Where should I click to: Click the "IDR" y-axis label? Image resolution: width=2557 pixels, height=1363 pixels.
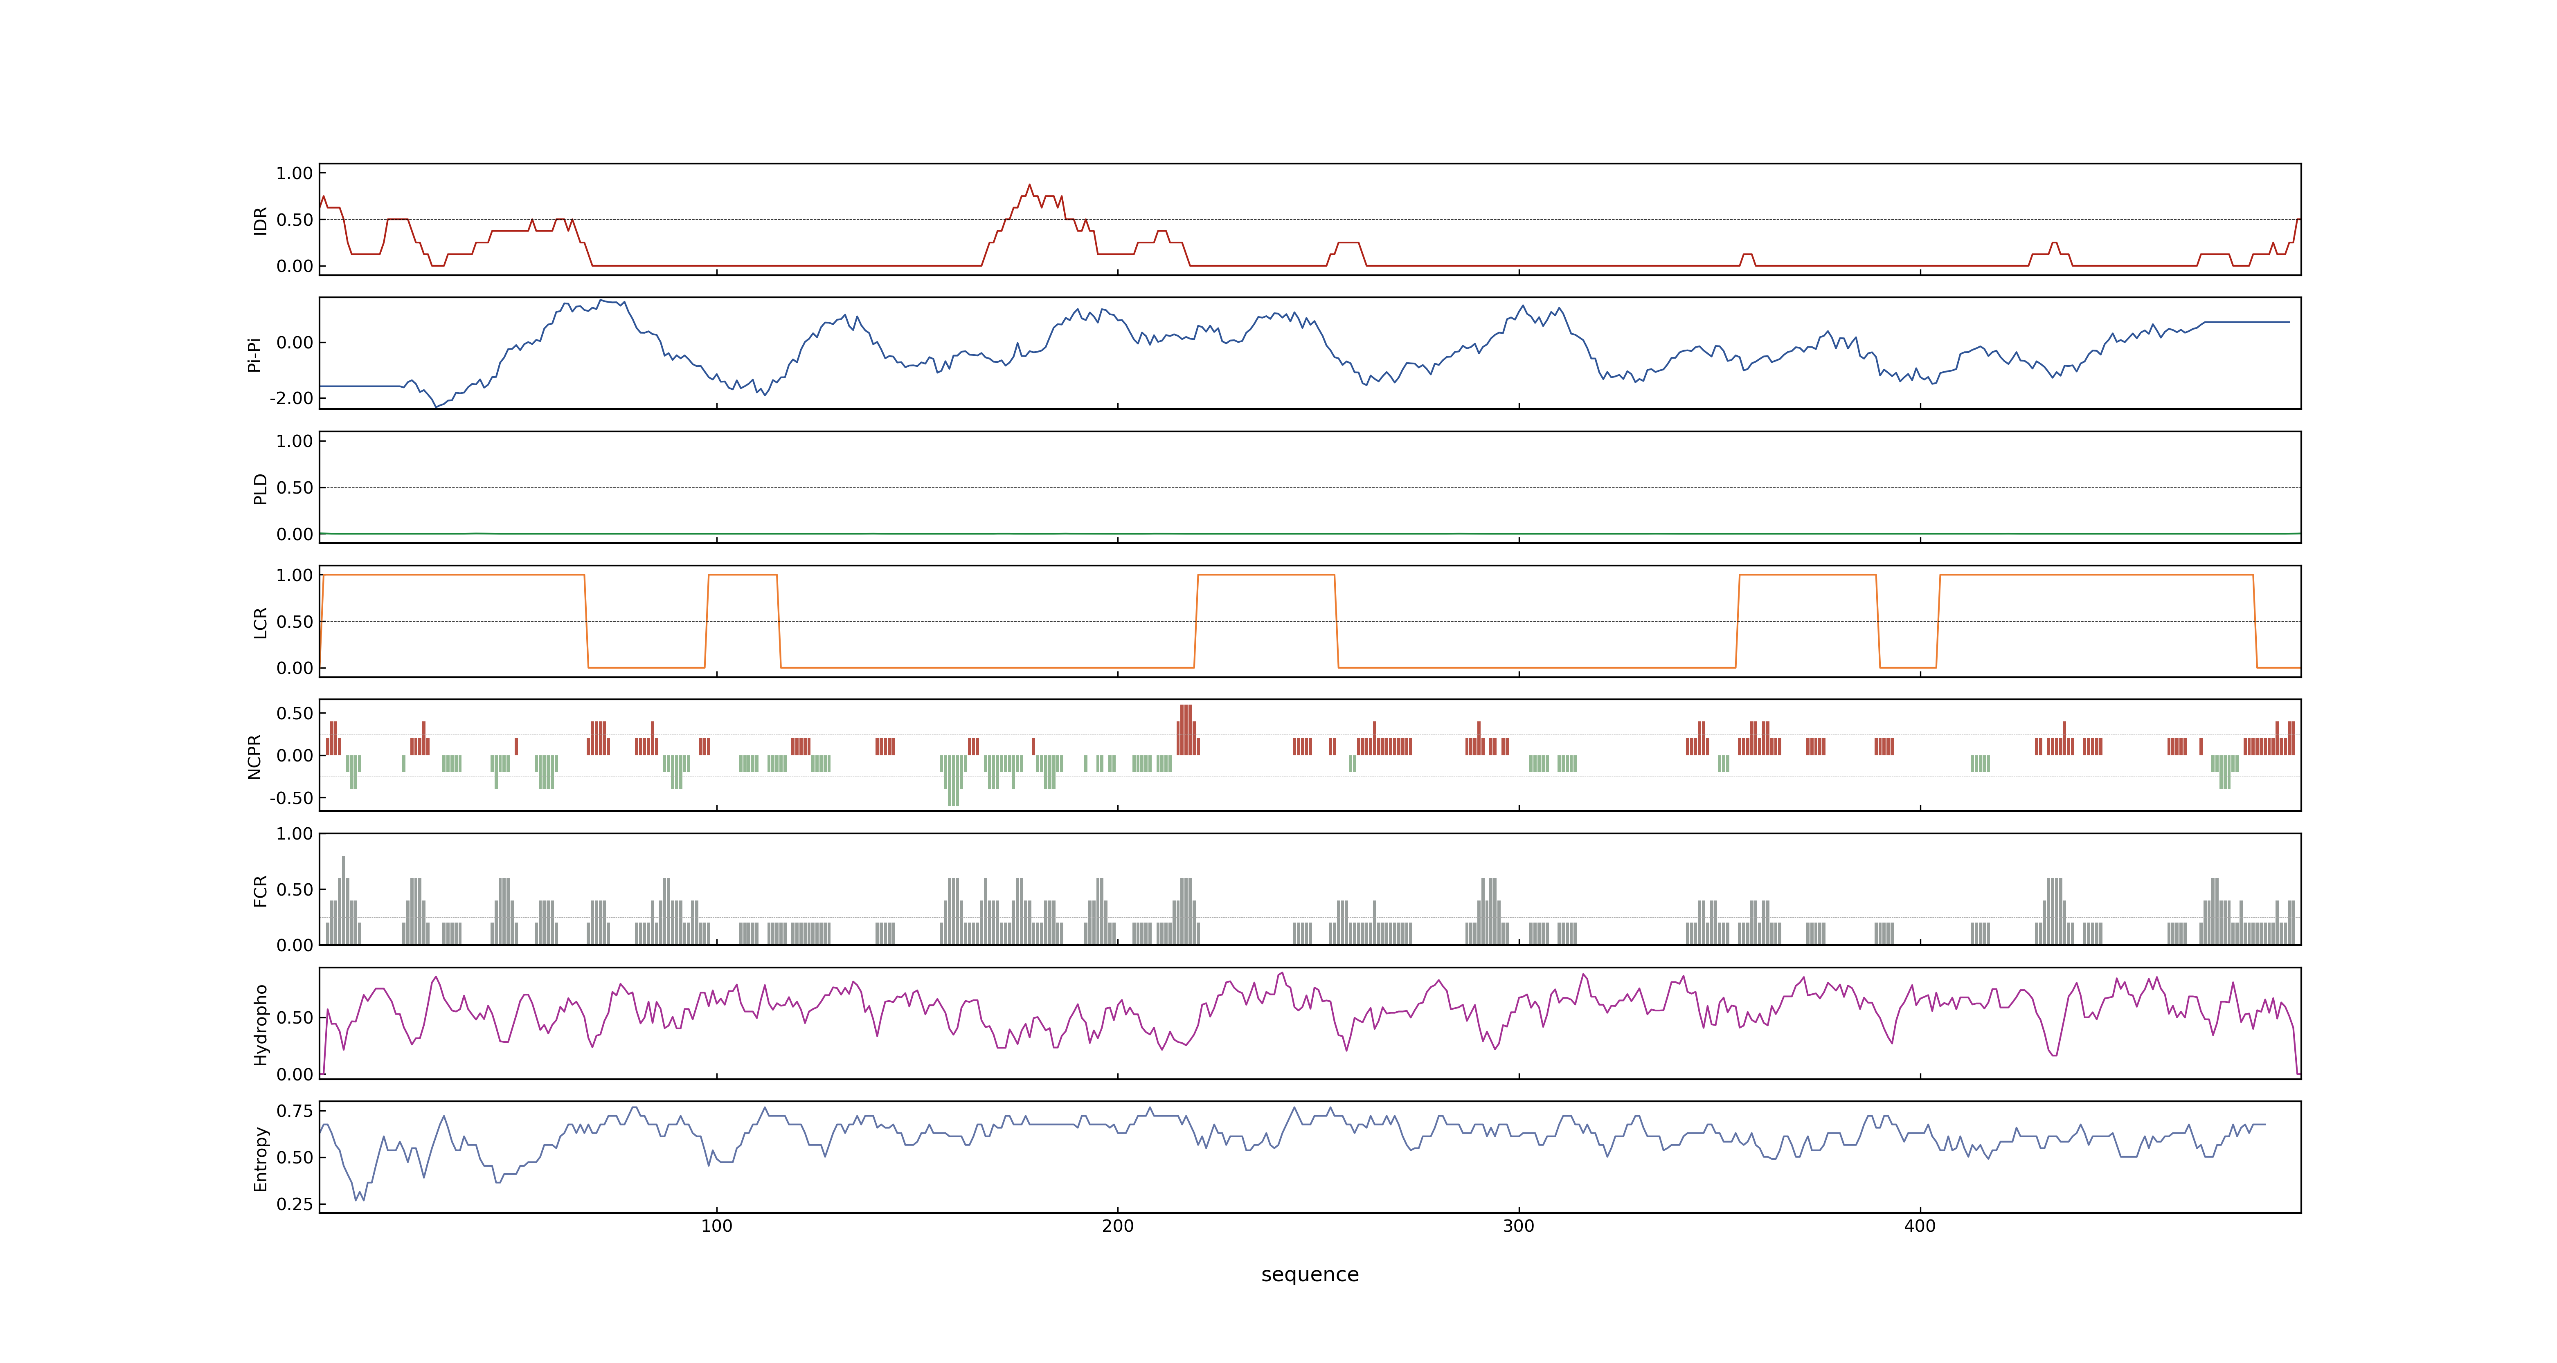[x=260, y=220]
